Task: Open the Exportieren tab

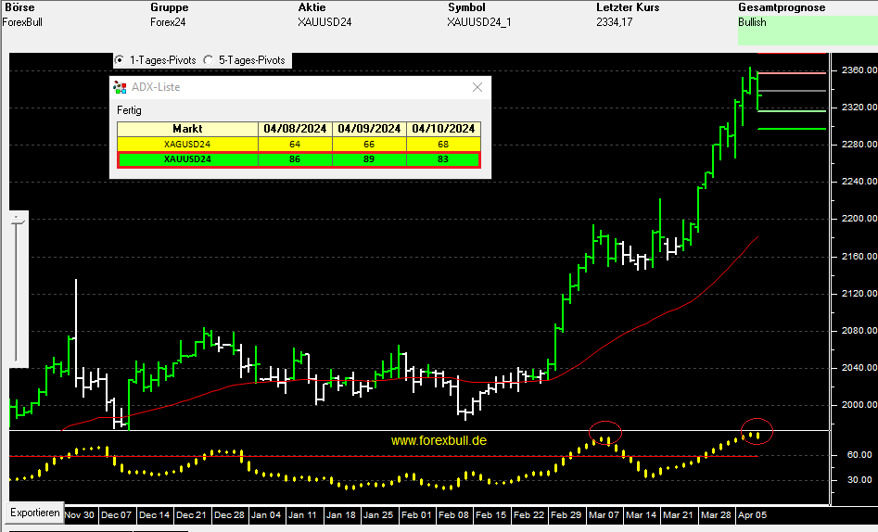Action: [x=35, y=513]
